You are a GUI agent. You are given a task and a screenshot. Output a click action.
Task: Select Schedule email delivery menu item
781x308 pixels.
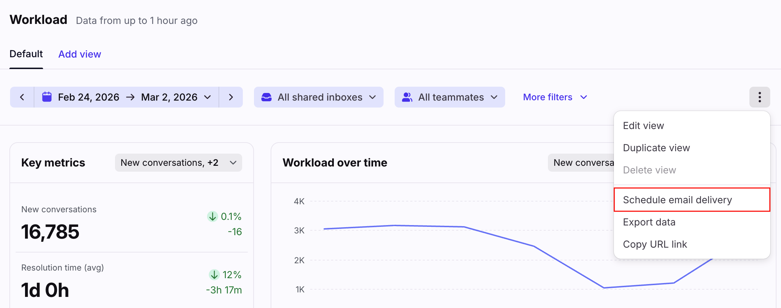click(677, 200)
